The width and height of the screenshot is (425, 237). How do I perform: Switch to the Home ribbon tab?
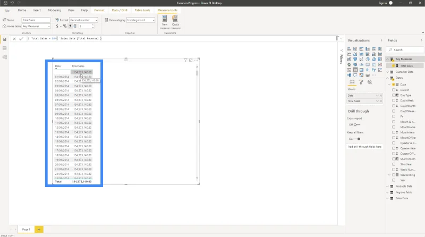click(x=22, y=10)
